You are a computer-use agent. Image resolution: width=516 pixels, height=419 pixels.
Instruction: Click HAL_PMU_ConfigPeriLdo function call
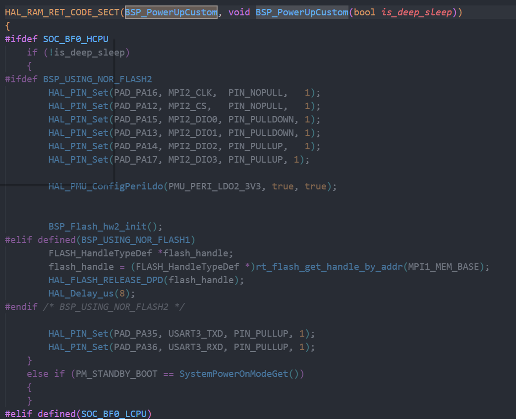(x=106, y=186)
